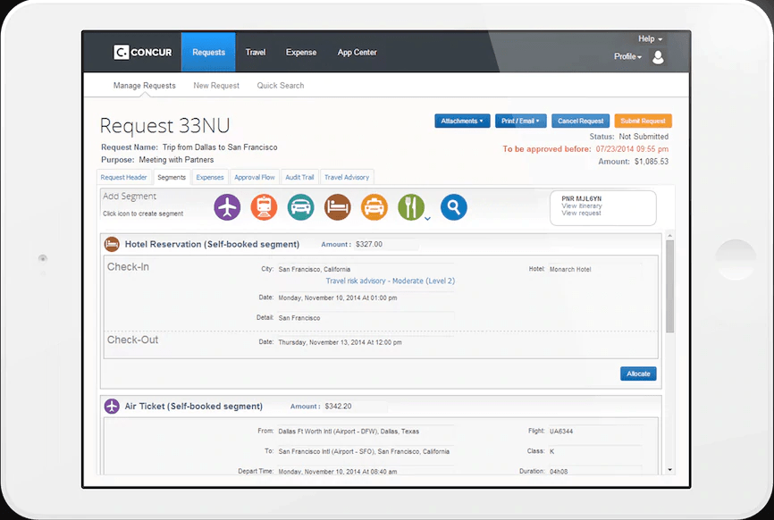This screenshot has width=774, height=520.
Task: Click the Hotel field showing Monarch Hotel
Action: coord(595,269)
